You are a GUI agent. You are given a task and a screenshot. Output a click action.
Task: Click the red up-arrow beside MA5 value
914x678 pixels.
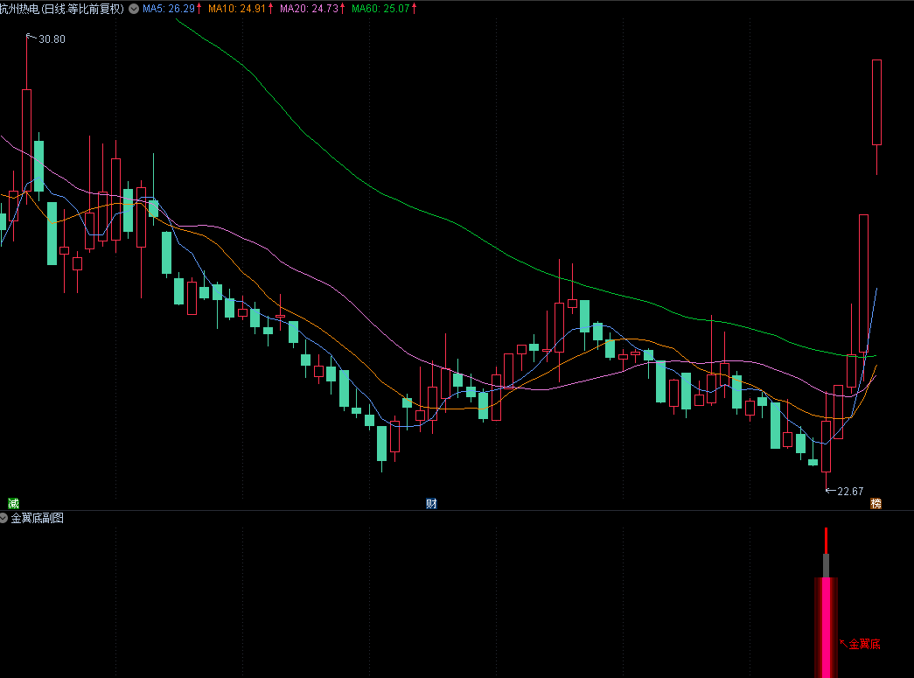pos(200,9)
